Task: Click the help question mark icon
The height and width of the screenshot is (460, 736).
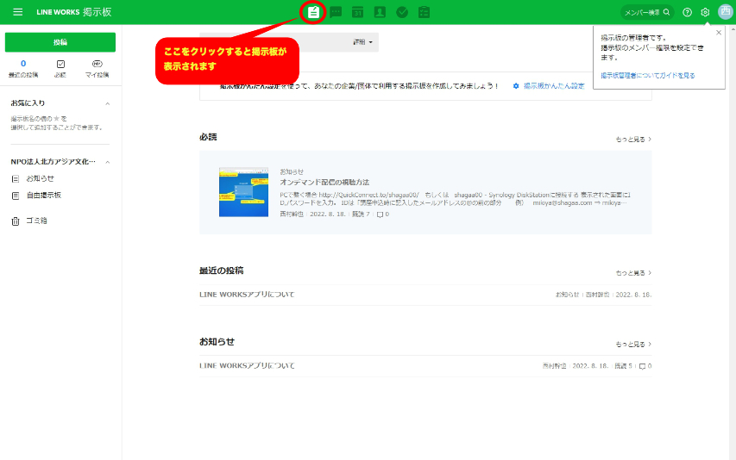Action: point(687,12)
